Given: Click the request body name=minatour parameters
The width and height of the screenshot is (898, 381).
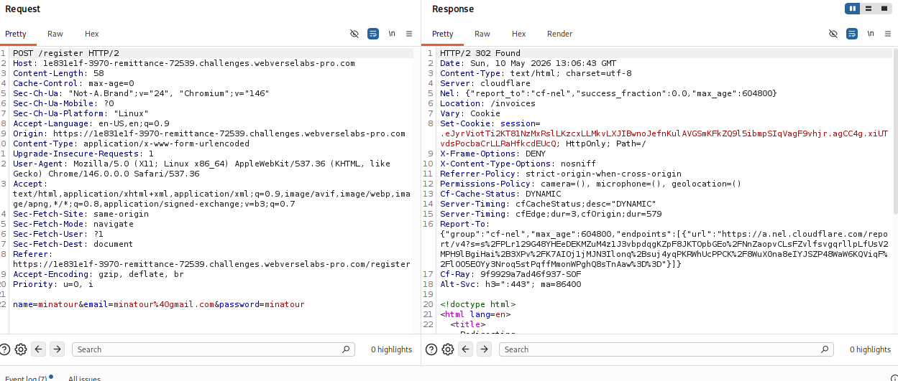Looking at the screenshot, I should pos(159,304).
